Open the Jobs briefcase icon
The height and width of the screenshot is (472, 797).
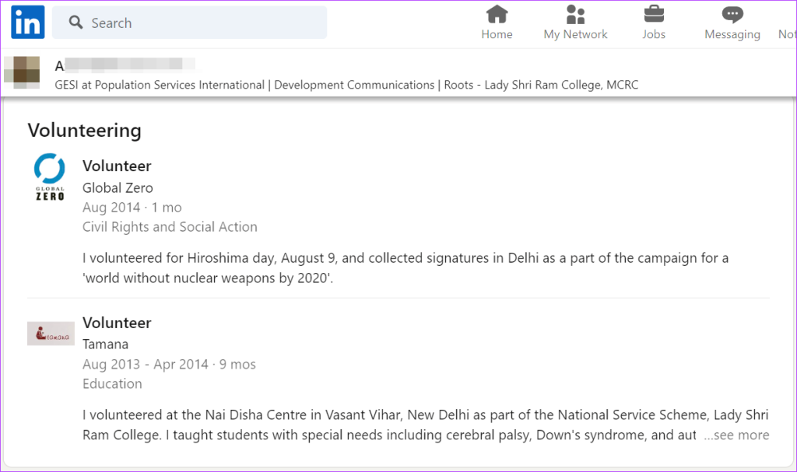coord(654,14)
